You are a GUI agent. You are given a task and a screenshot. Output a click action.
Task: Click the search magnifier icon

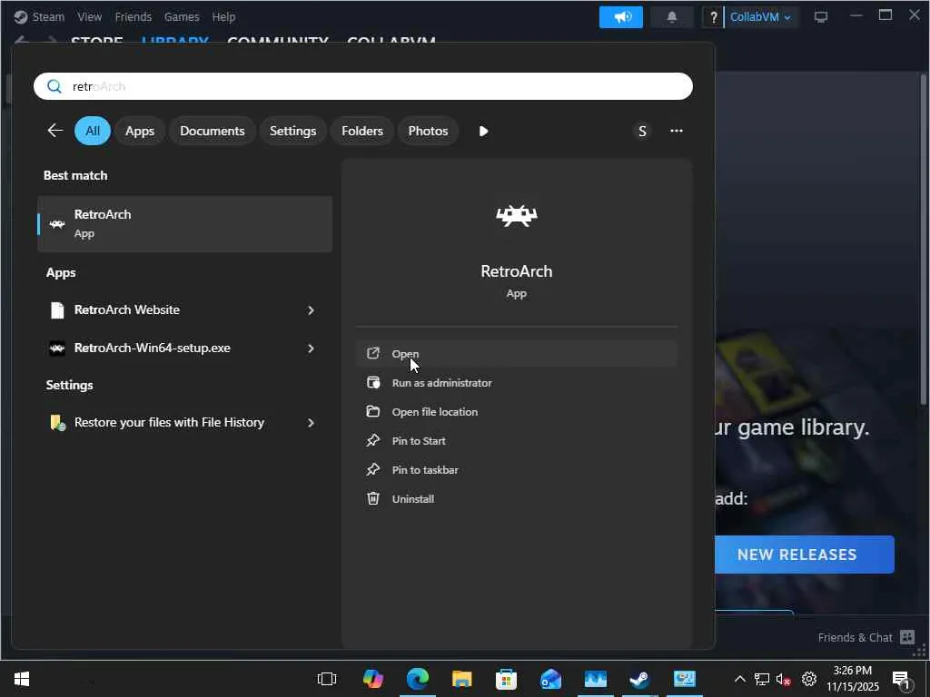54,86
